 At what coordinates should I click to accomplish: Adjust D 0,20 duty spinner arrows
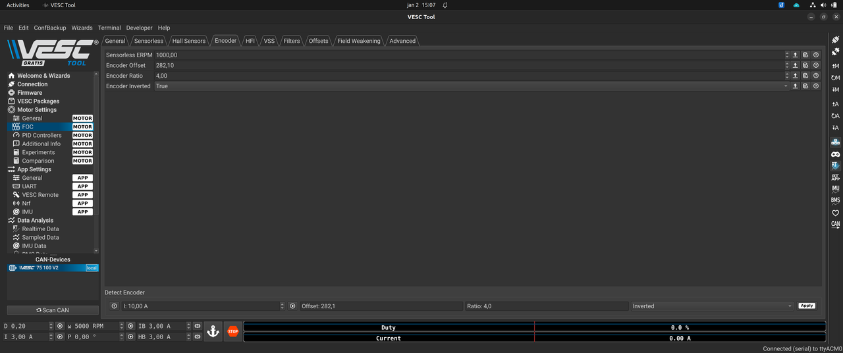51,326
